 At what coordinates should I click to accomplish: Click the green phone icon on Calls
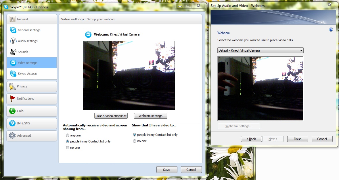[12, 111]
